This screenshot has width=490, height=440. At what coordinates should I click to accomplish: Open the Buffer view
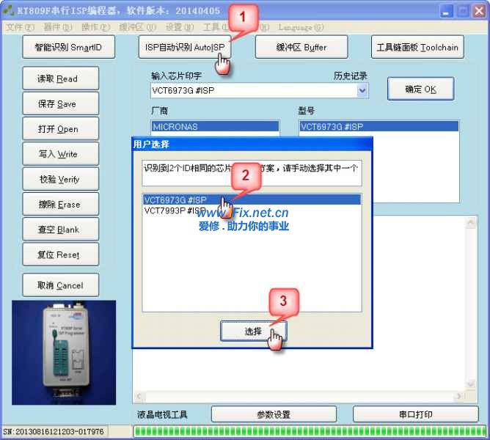point(301,47)
